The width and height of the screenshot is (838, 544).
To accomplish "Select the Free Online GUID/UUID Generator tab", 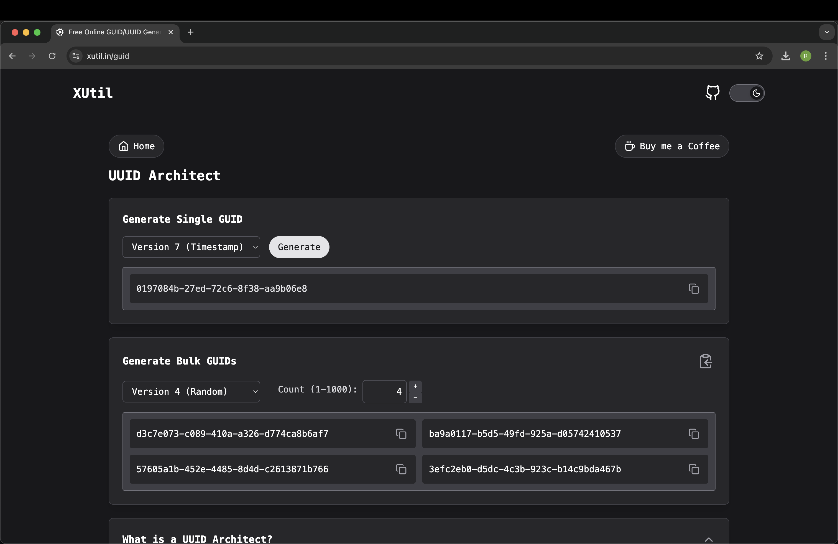I will (x=115, y=32).
